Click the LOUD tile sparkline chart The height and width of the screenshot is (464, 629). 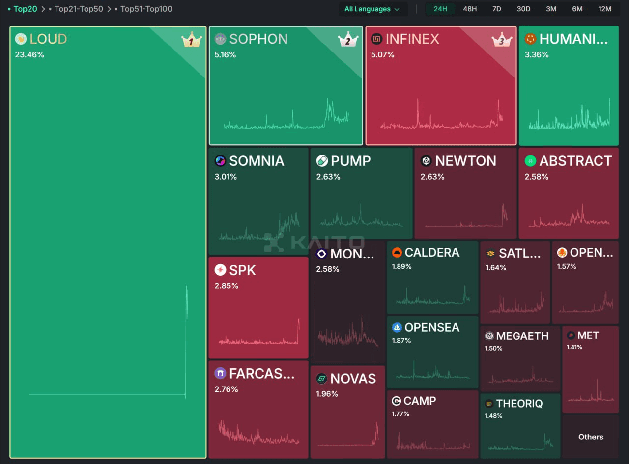coord(108,342)
